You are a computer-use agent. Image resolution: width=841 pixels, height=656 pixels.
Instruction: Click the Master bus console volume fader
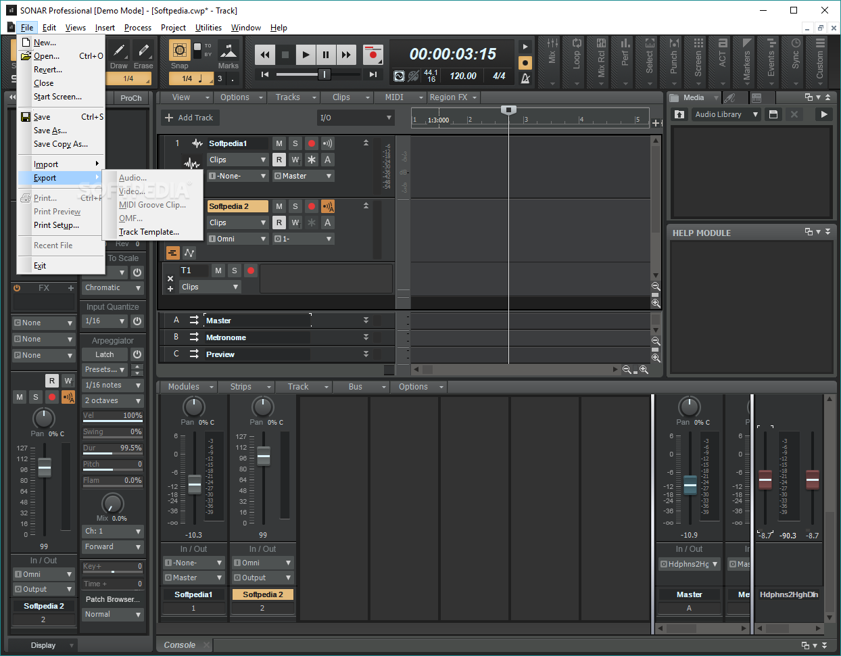(690, 484)
